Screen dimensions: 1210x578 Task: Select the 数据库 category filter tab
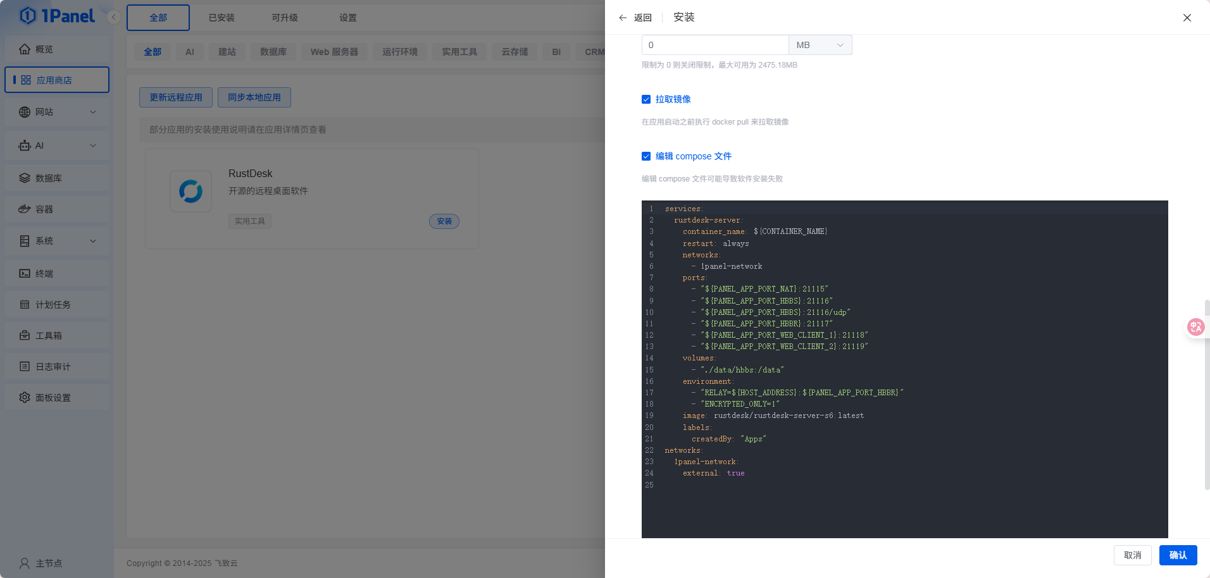(273, 52)
